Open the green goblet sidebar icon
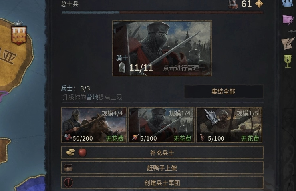Screen dimensions: 296x191 (288, 62)
